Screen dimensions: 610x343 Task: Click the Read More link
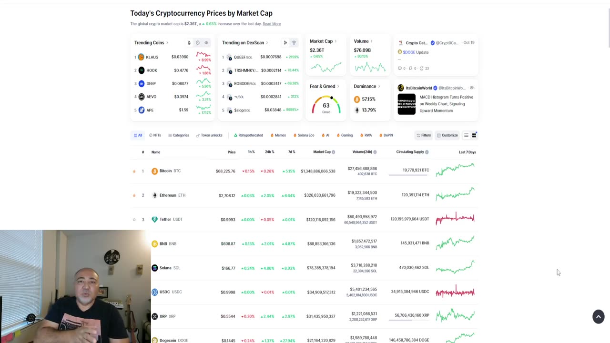[272, 24]
